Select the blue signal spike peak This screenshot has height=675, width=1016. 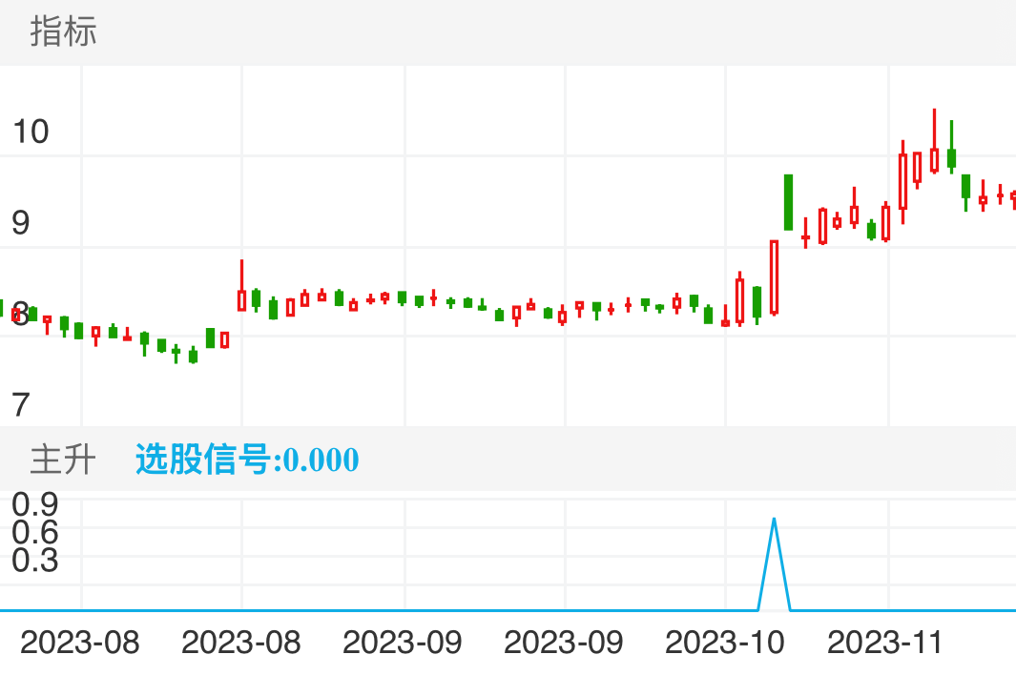pos(774,520)
